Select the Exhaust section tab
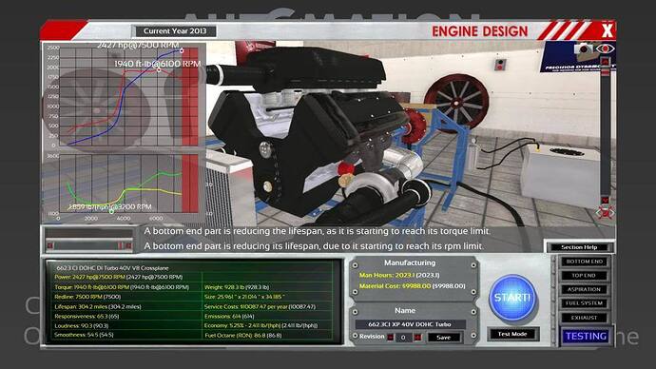Image resolution: width=656 pixels, height=369 pixels. click(585, 318)
